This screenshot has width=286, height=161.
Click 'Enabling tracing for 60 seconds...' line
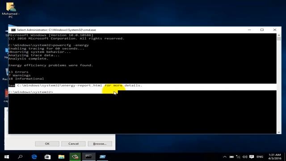[46, 49]
